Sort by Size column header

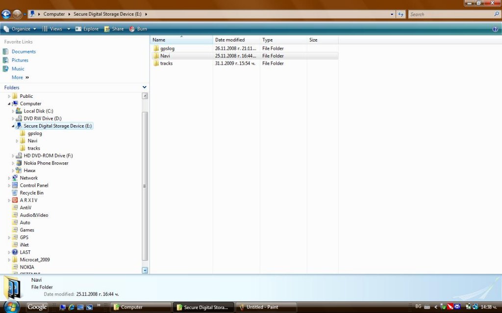(x=323, y=40)
